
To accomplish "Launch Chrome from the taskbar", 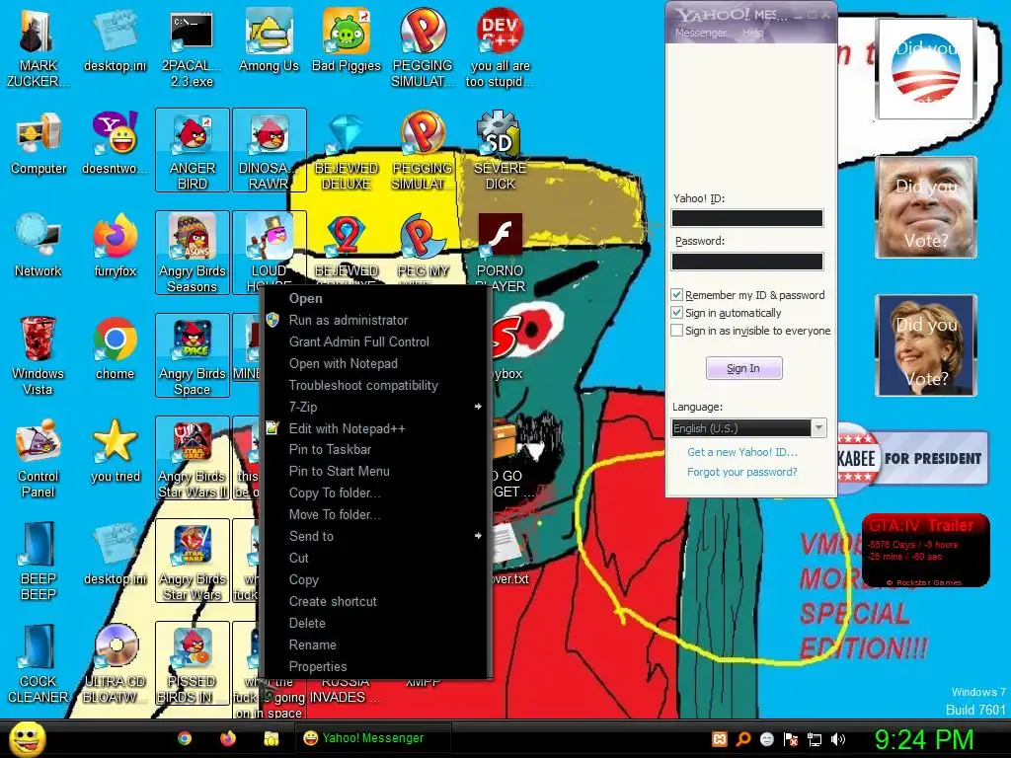I will pos(185,738).
